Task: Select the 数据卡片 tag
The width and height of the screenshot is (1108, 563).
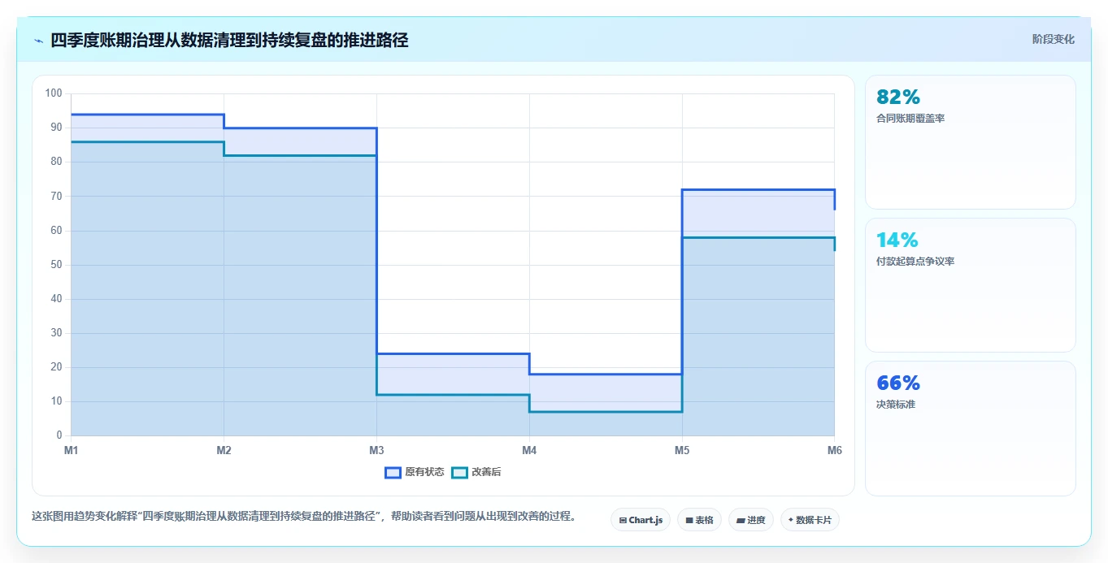Action: click(x=810, y=520)
